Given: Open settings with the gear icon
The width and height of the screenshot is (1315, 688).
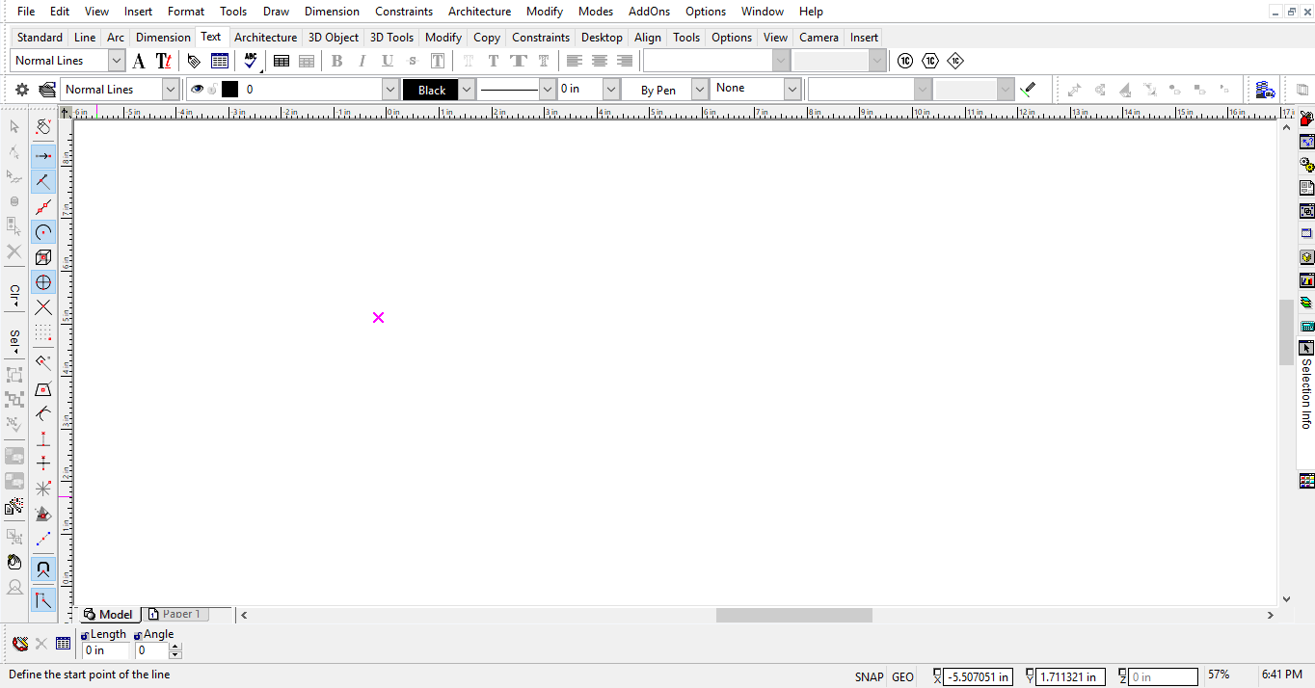Looking at the screenshot, I should (22, 90).
